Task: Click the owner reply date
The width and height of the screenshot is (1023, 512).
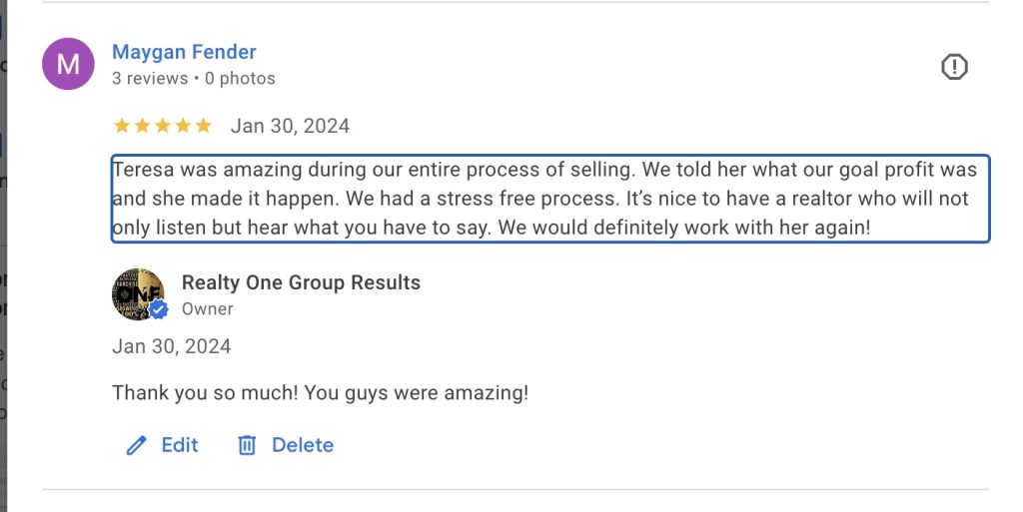Action: [x=171, y=346]
